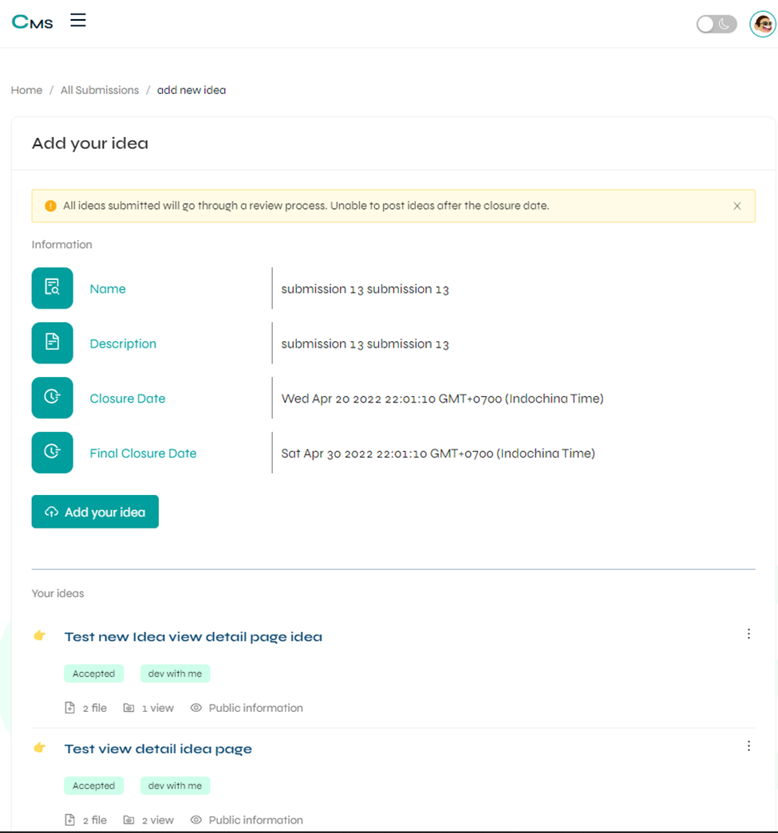Click the CMS logo in the header
Screen dimensions: 778x833
32,22
